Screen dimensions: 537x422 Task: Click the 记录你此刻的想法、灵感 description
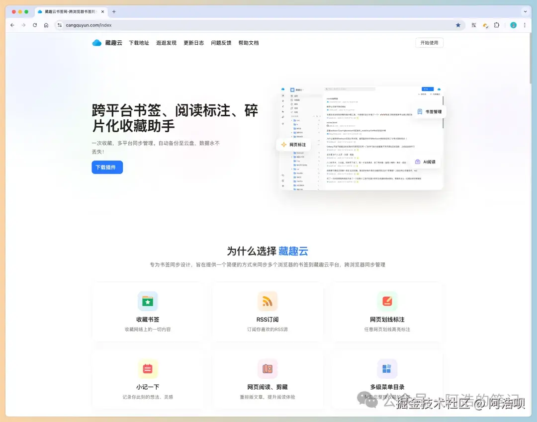(x=148, y=397)
